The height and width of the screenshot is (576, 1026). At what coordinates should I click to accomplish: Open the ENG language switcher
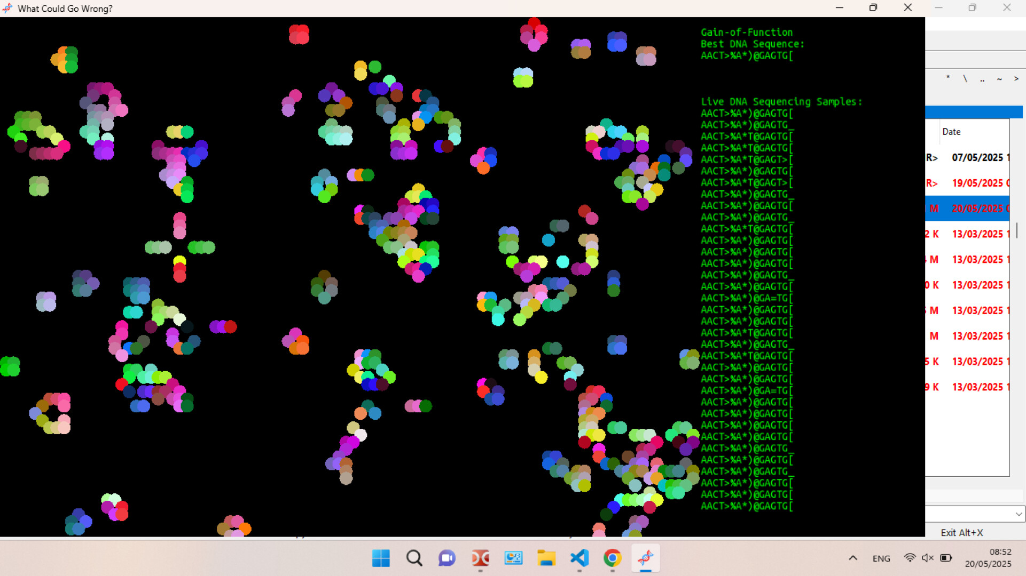(881, 558)
